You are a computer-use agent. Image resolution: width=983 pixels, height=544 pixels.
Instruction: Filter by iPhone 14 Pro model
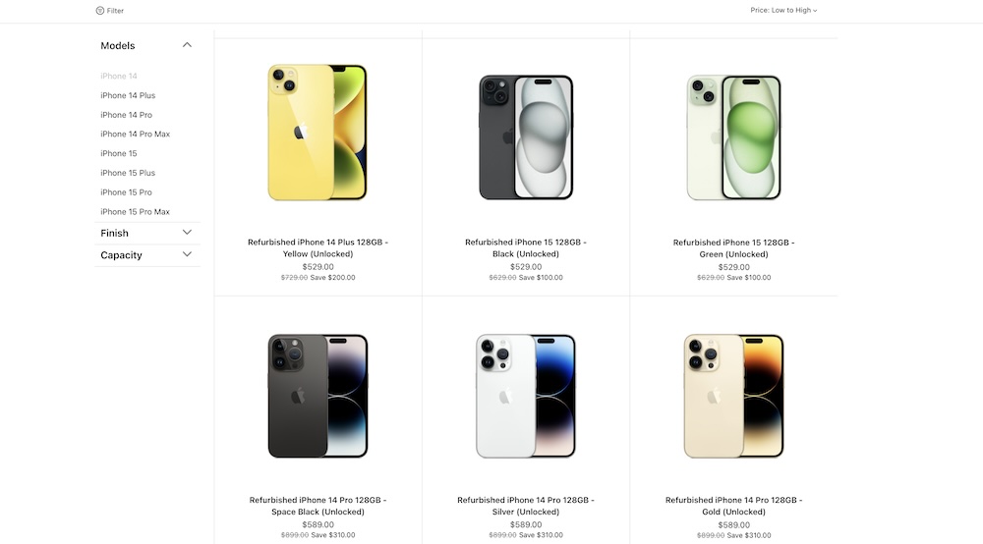point(126,115)
